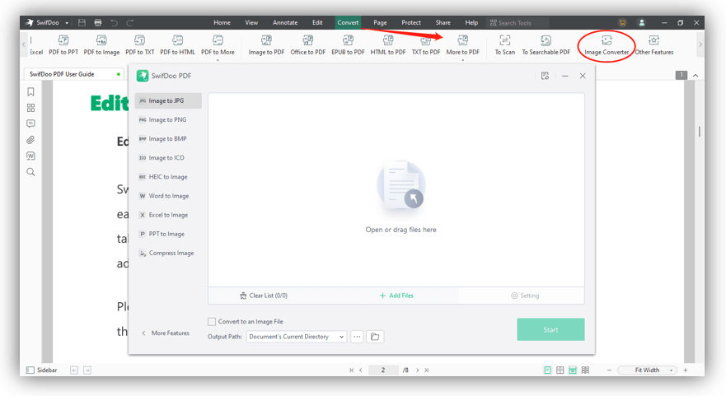Open the Home menu tab
The image size is (726, 396).
tap(222, 22)
